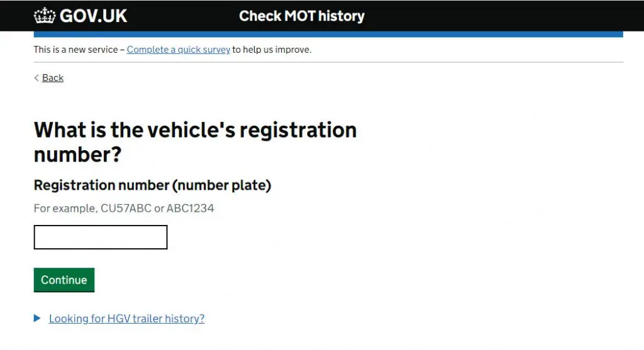The height and width of the screenshot is (350, 644).
Task: Expand the blue disclosure triangle for HGV trailer
Action: pyautogui.click(x=37, y=319)
